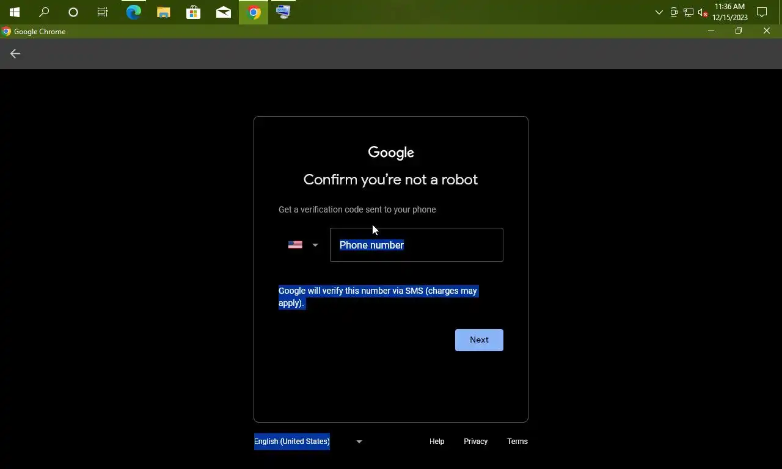Click the Google Chrome title bar icon
This screenshot has height=469, width=782.
point(7,32)
